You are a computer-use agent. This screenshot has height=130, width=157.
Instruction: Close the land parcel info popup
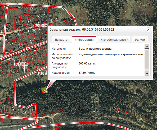pyautogui.click(x=148, y=30)
